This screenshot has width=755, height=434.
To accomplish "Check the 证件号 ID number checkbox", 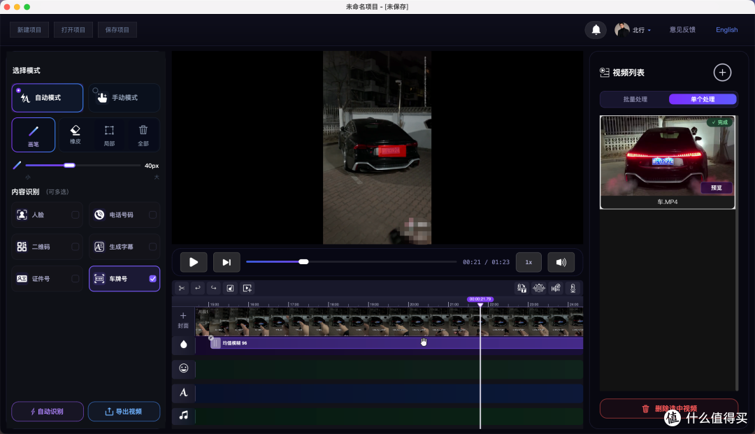I will (x=75, y=279).
